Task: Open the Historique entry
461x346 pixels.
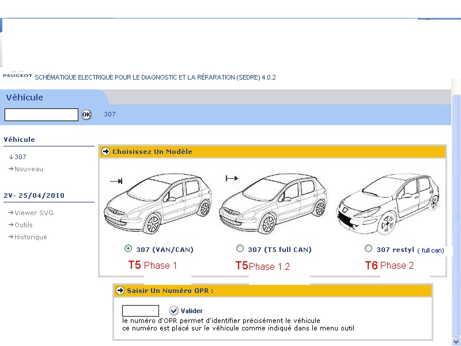Action: [28, 237]
